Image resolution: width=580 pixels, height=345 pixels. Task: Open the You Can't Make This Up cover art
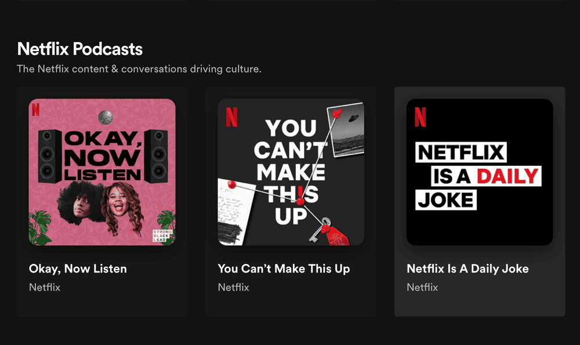tap(291, 172)
